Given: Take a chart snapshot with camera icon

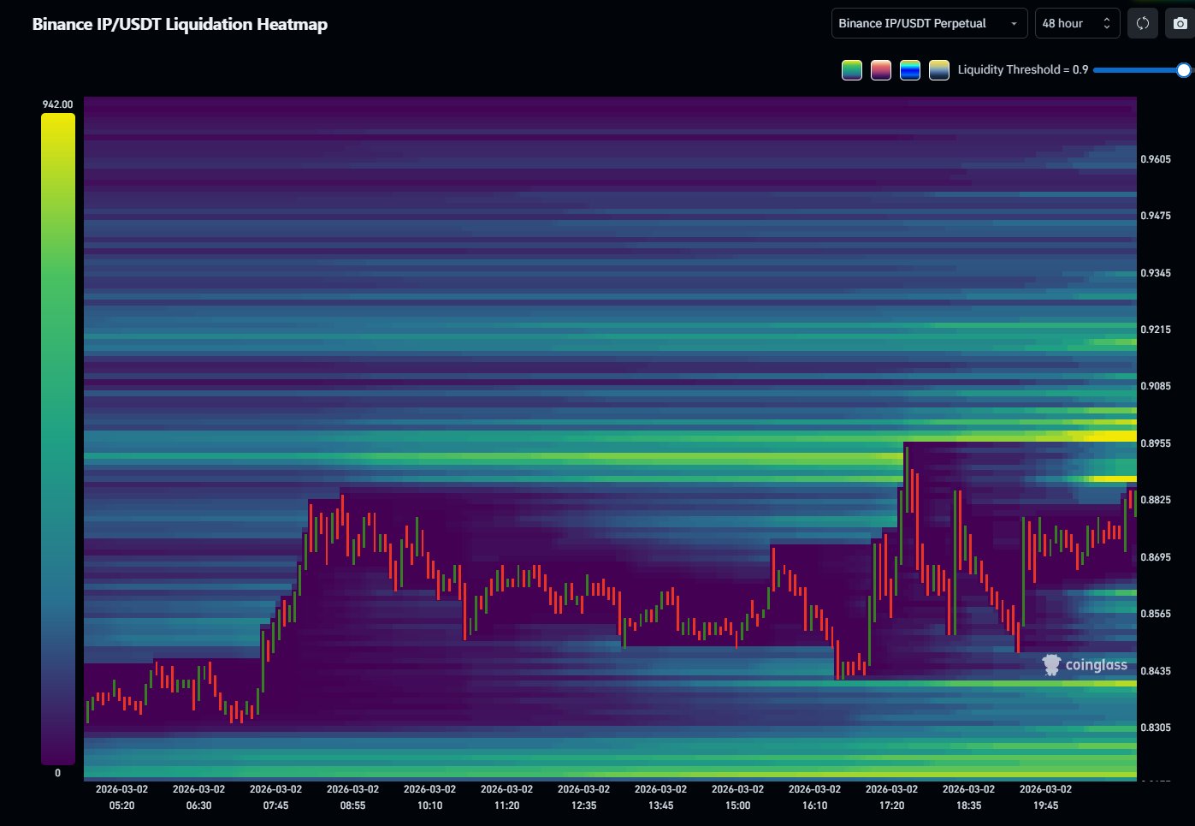Looking at the screenshot, I should 1180,24.
